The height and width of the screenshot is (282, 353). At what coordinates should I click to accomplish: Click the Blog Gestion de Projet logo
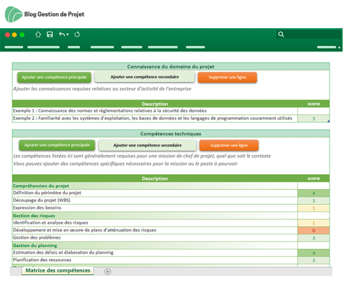[45, 14]
